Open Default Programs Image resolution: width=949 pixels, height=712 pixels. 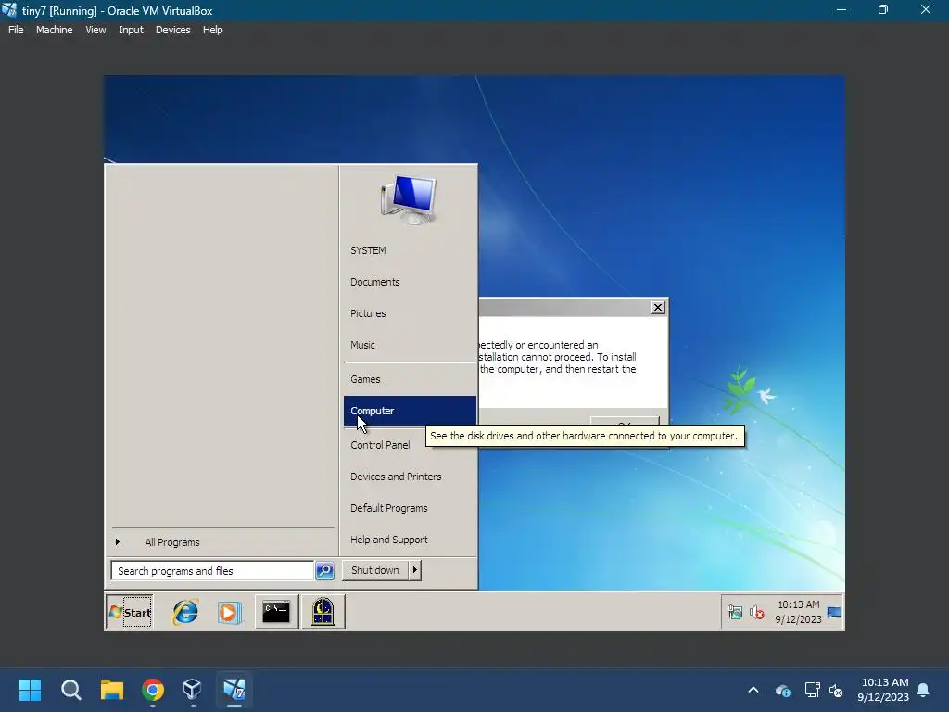coord(410,508)
